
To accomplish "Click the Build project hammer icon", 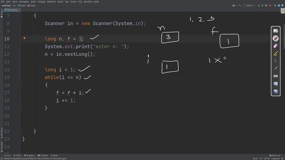I will [x=240, y=6].
